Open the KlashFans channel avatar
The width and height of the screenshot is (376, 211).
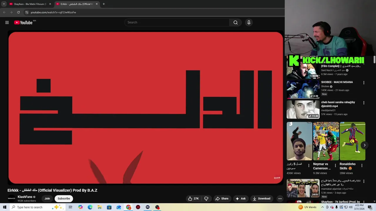11,199
